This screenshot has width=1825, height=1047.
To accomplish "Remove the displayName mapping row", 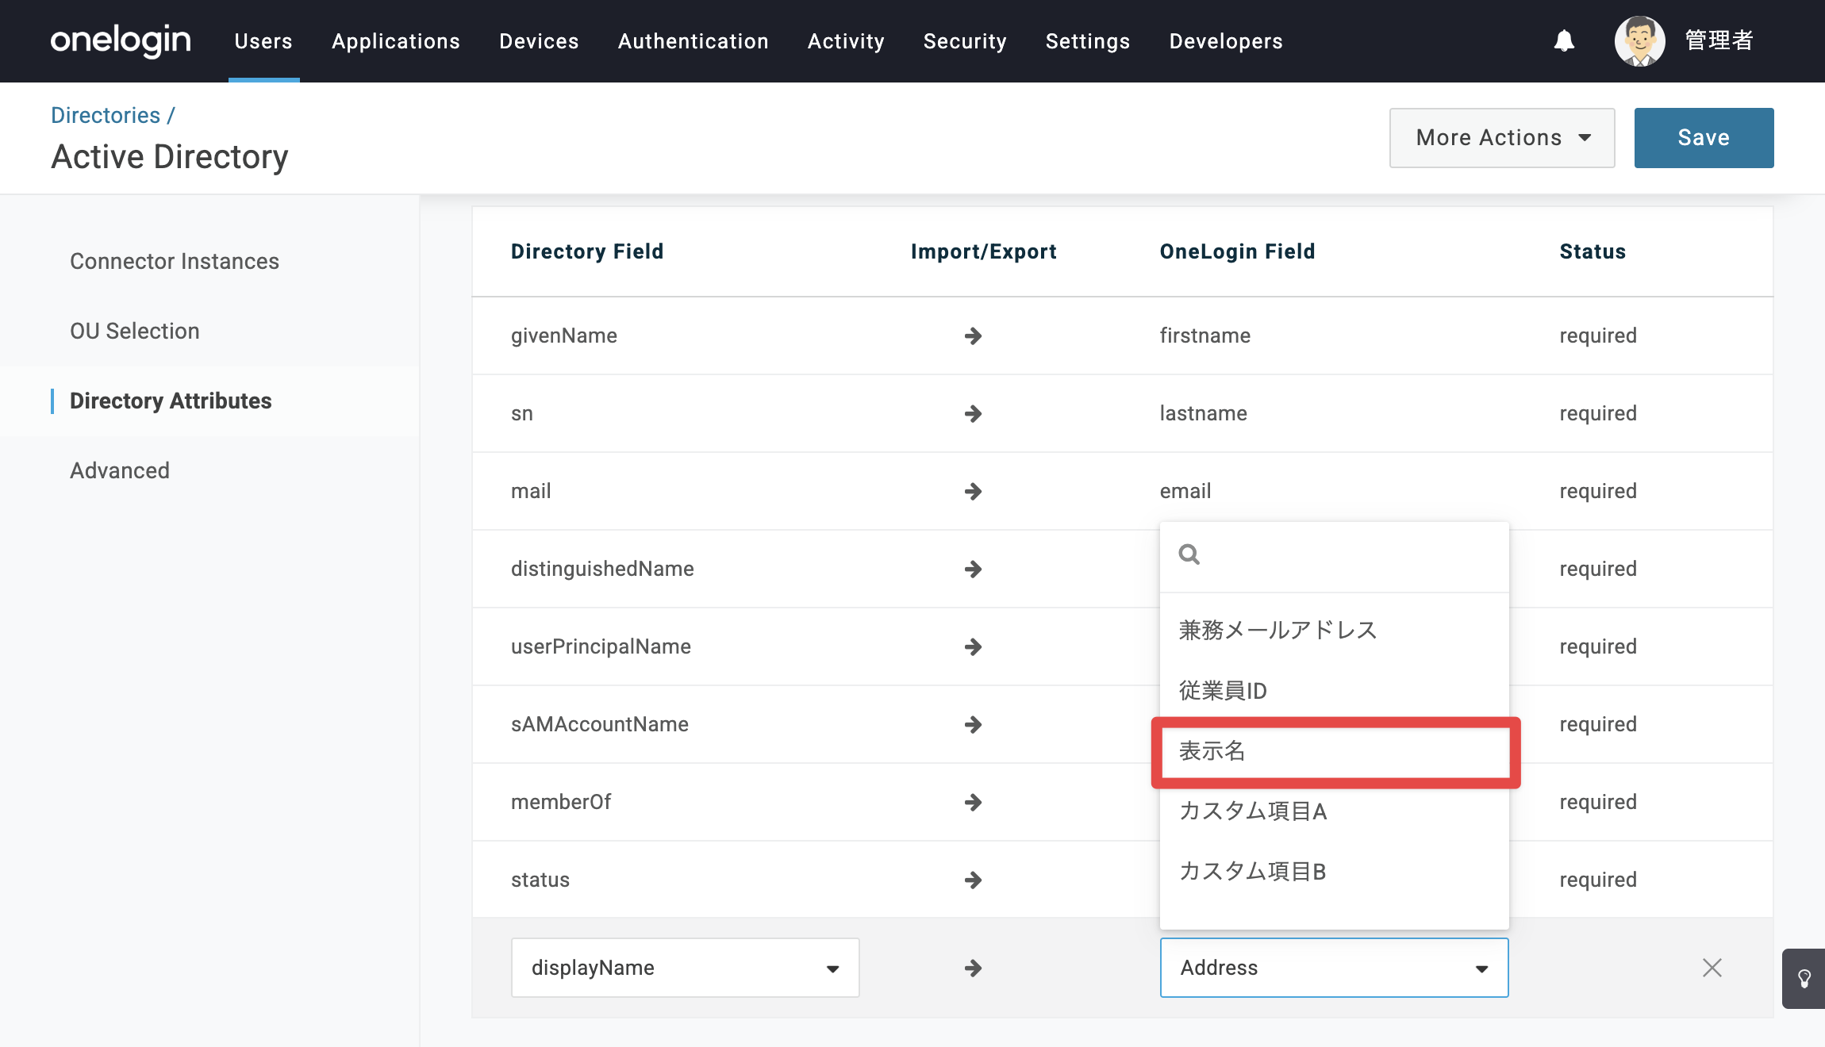I will (1712, 968).
